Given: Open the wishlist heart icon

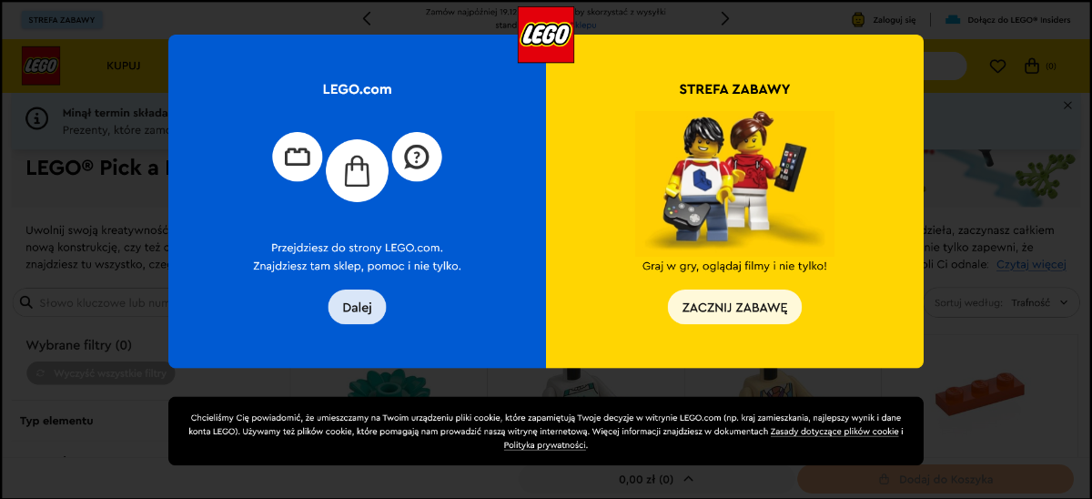Looking at the screenshot, I should tap(997, 66).
